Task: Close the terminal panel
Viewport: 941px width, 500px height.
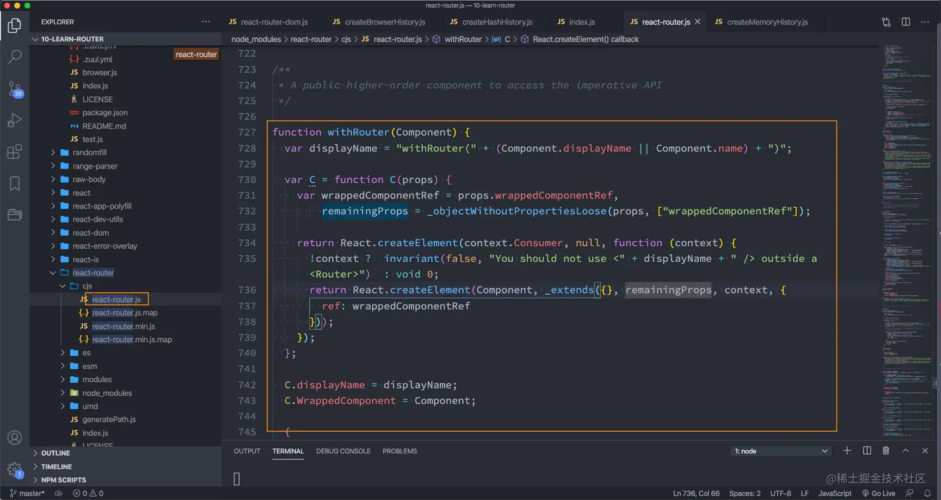Action: coord(925,451)
